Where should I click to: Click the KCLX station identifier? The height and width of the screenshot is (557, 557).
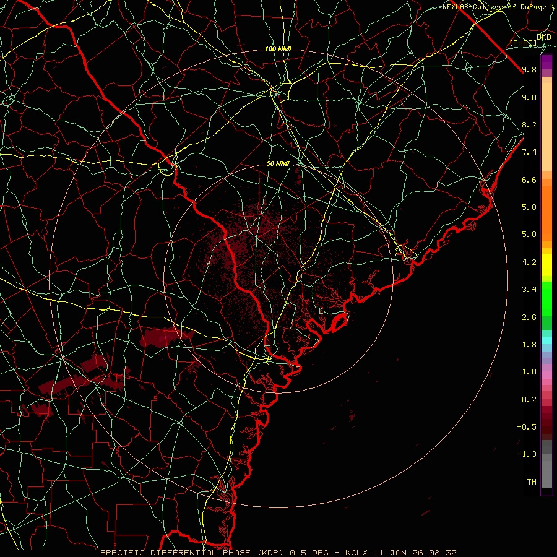[x=358, y=553]
